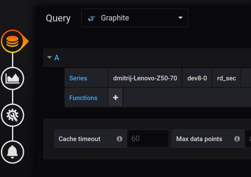The height and width of the screenshot is (177, 251).
Task: Open the Visualization tab chart icon
Action: coord(12,78)
